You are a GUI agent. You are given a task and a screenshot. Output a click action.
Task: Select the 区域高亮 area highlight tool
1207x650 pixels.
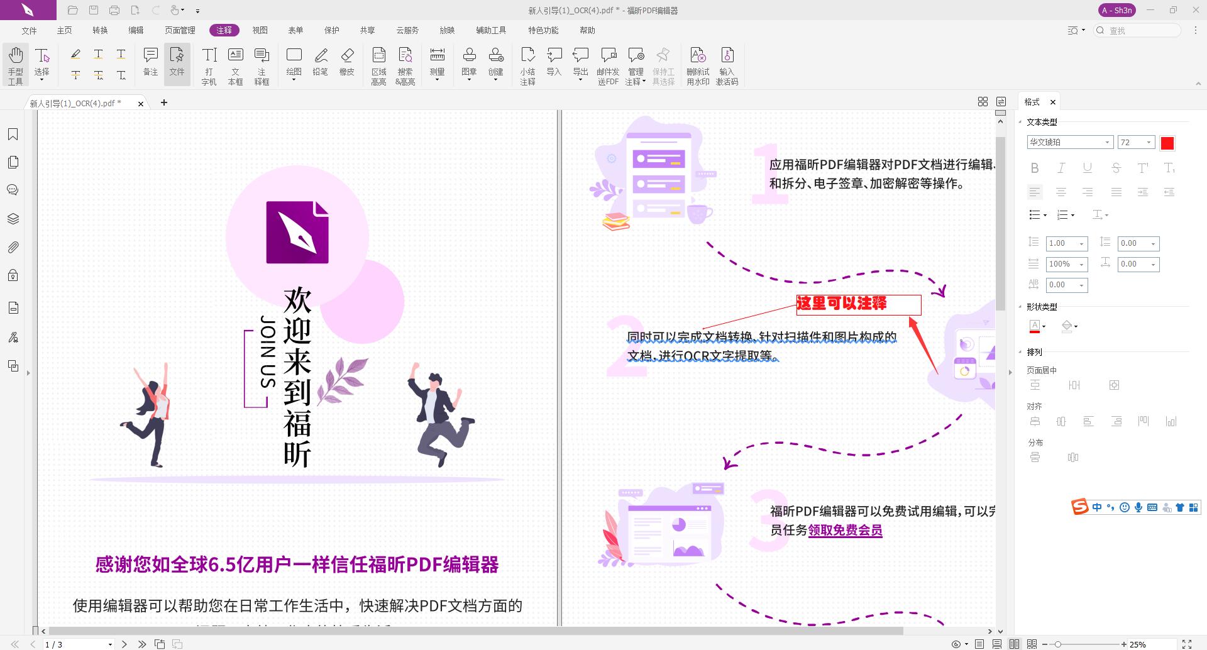tap(378, 63)
